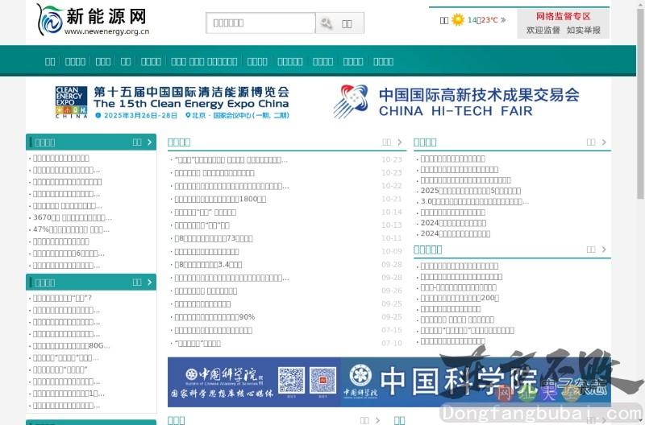Image resolution: width=645 pixels, height=425 pixels.
Task: Click the '07-10' date entry
Action: tap(392, 343)
